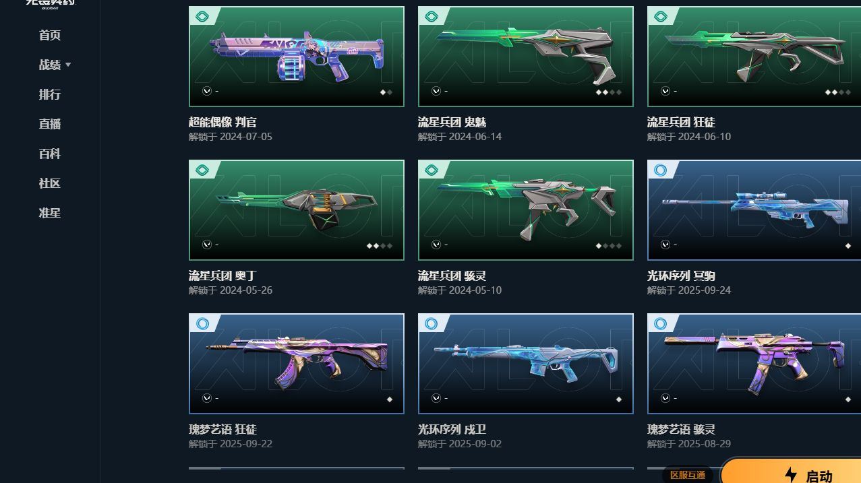Expand the 战绩 dropdown arrow
This screenshot has height=483, width=861.
coord(68,65)
